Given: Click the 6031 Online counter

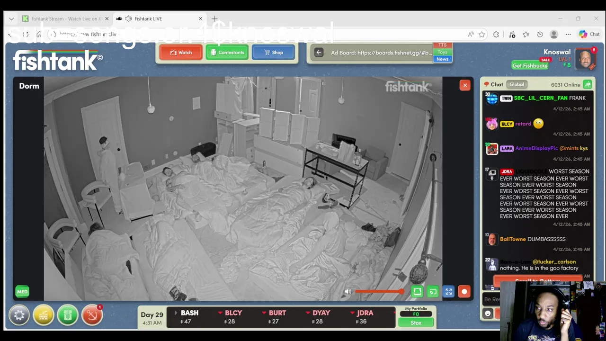Looking at the screenshot, I should pos(565,84).
